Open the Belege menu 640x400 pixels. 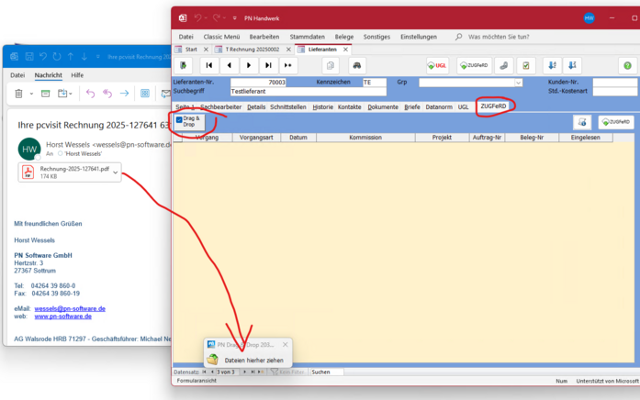click(x=344, y=37)
